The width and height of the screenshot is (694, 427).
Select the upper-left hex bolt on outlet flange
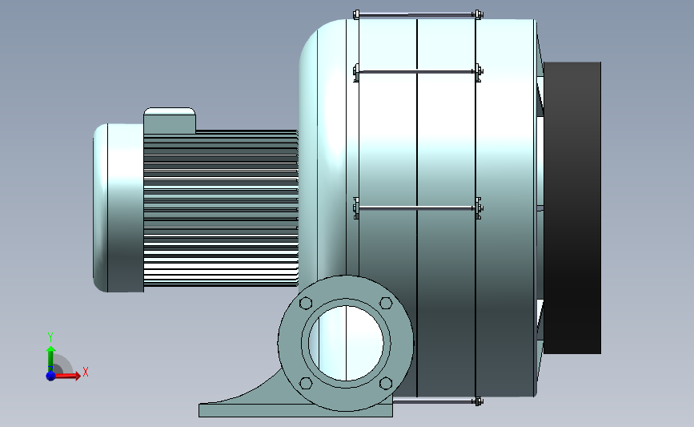coord(306,304)
